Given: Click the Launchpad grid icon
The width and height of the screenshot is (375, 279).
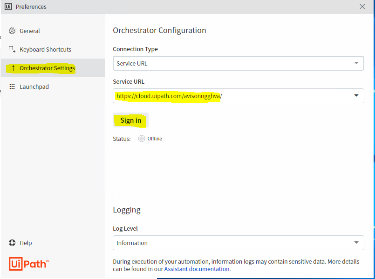Looking at the screenshot, I should (x=12, y=86).
